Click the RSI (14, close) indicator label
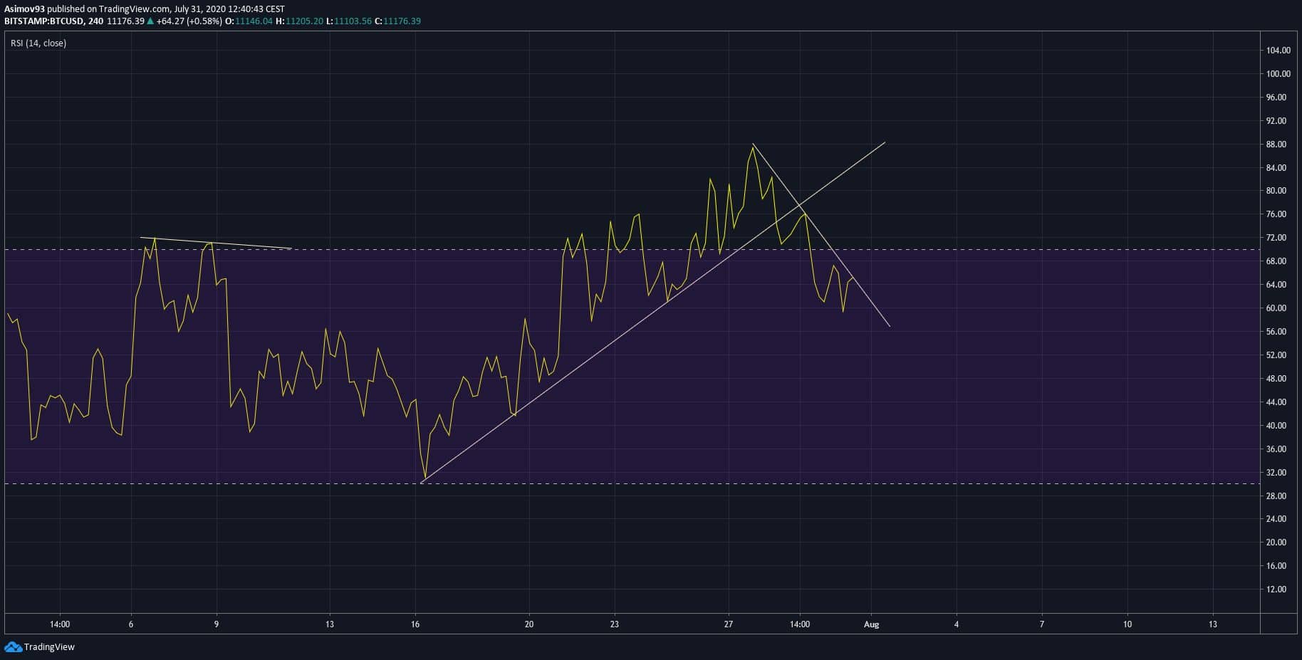The width and height of the screenshot is (1302, 660). (x=38, y=43)
